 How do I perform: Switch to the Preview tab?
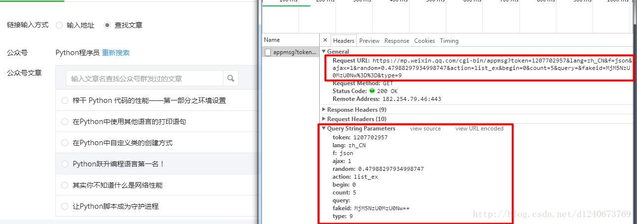coord(369,41)
